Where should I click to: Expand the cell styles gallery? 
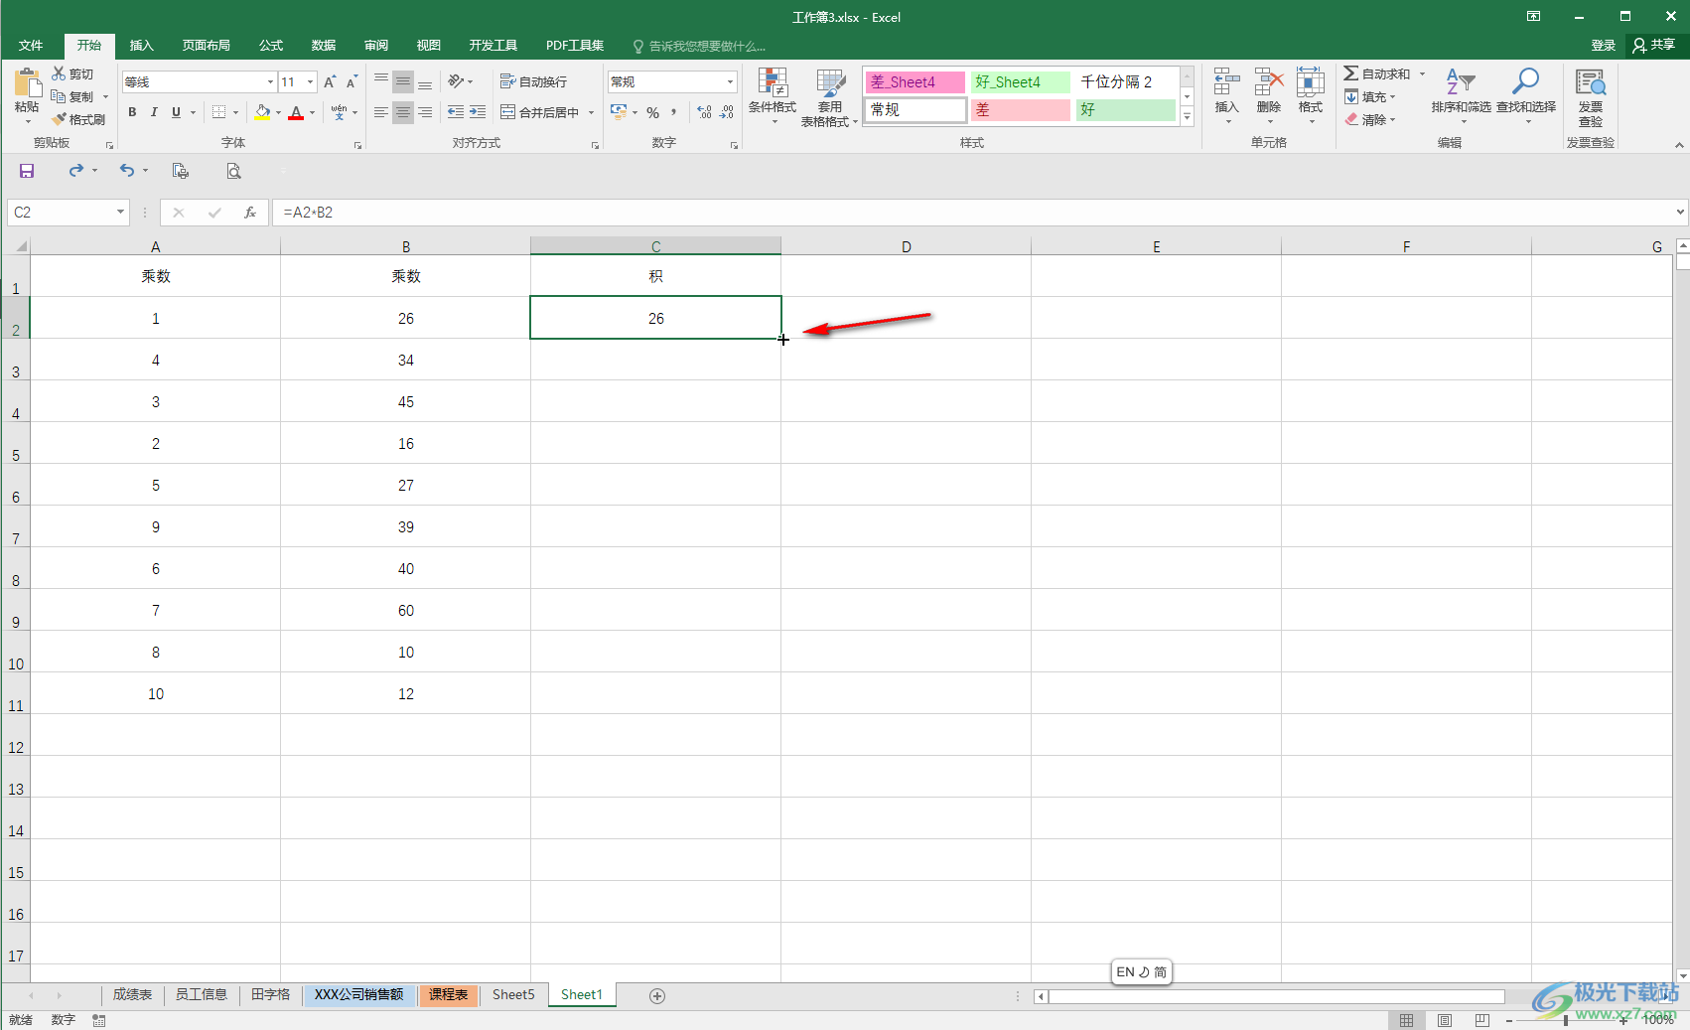click(x=1187, y=117)
